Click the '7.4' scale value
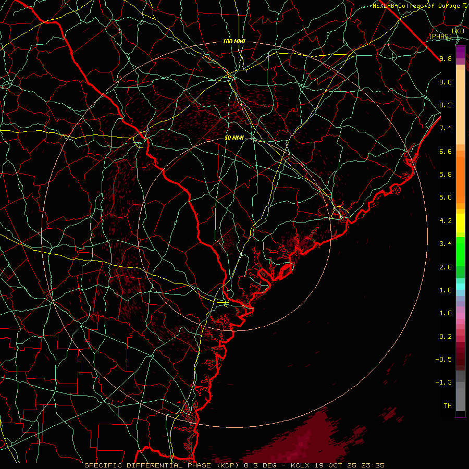The height and width of the screenshot is (469, 469). click(446, 128)
